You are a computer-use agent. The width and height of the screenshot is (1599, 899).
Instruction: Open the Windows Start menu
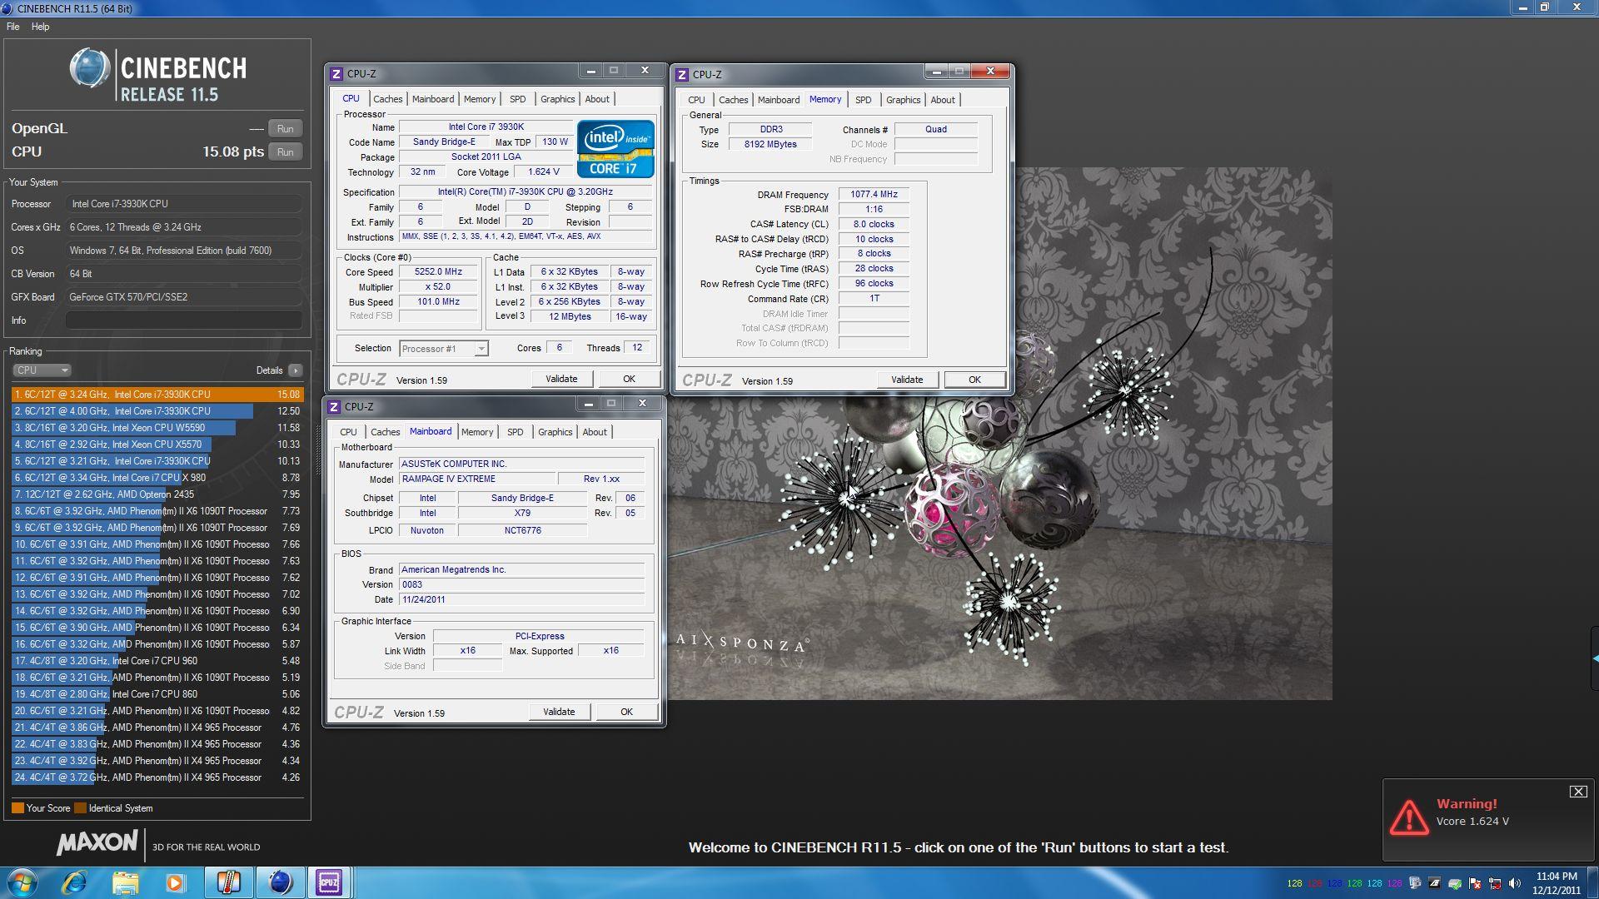[22, 882]
